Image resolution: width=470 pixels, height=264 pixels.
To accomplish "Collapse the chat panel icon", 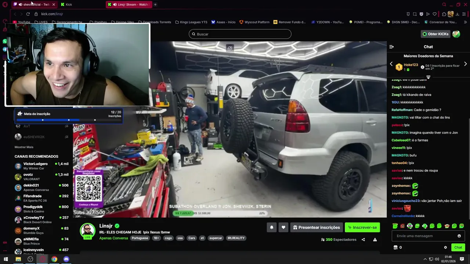I will 391,47.
